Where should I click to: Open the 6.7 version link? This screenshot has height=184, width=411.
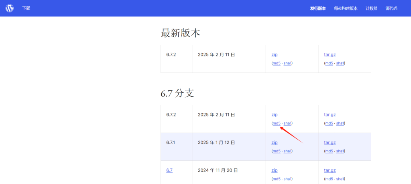169,170
